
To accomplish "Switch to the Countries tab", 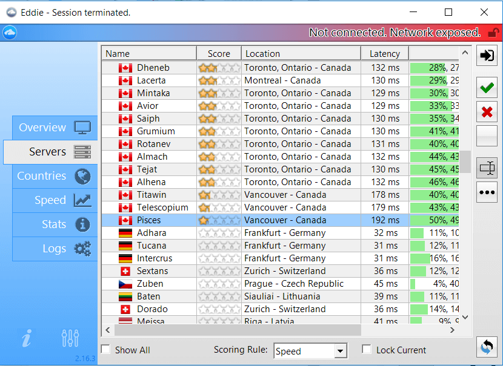I will 55,176.
